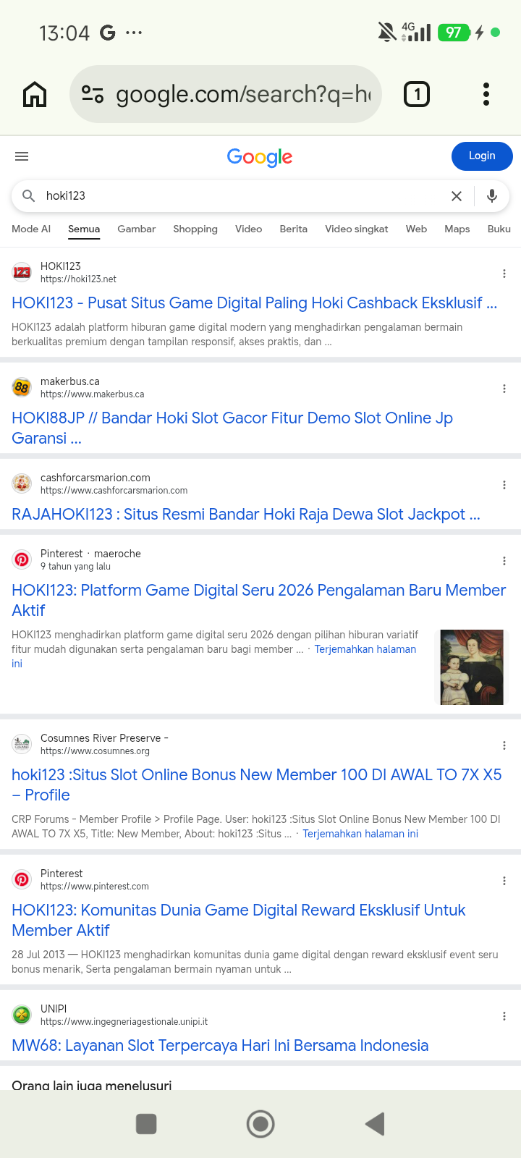Viewport: 521px width, 1158px height.
Task: Open HOKI123 Pusat Situs Game Digital link
Action: click(x=255, y=303)
